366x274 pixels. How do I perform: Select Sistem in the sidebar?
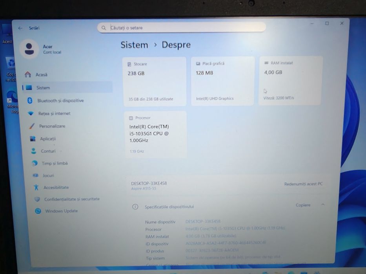[x=67, y=87]
